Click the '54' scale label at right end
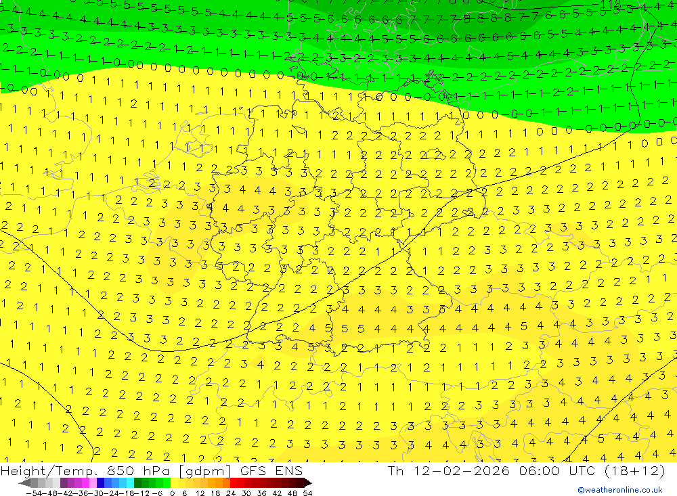677x496 pixels. pyautogui.click(x=307, y=493)
